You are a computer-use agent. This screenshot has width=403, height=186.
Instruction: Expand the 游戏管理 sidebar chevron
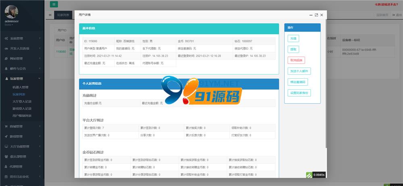click(x=39, y=137)
